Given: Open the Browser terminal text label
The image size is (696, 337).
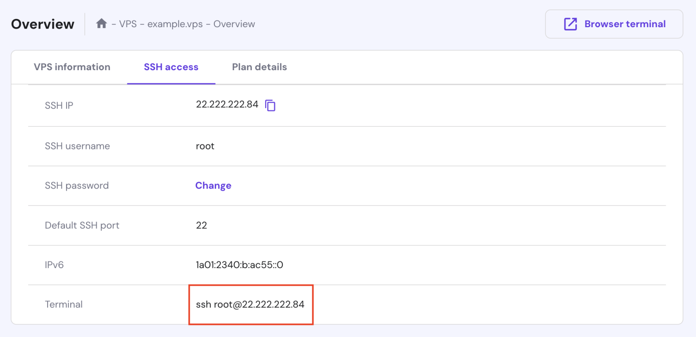Looking at the screenshot, I should pos(625,24).
